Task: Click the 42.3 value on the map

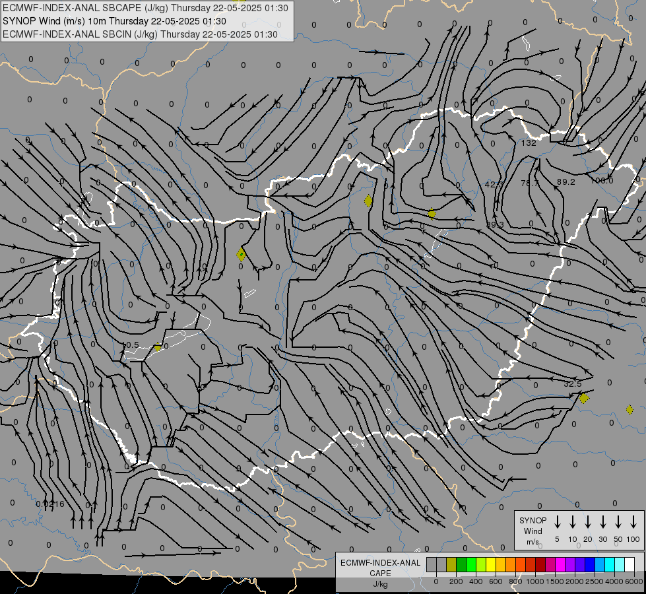Action: tap(494, 184)
